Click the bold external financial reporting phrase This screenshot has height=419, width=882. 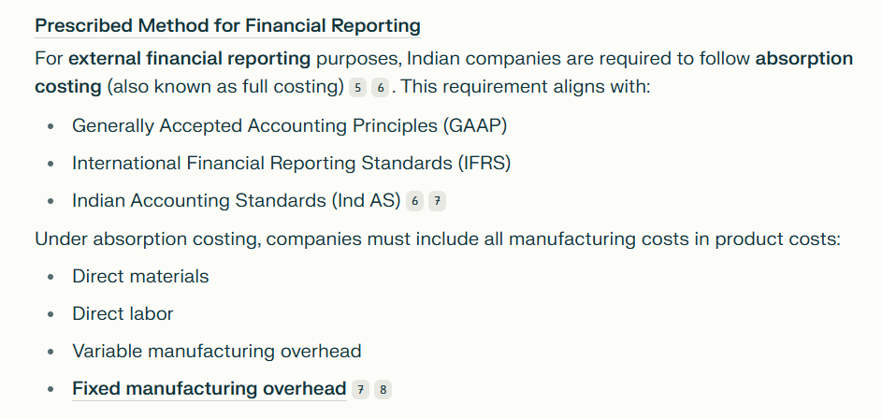point(190,59)
